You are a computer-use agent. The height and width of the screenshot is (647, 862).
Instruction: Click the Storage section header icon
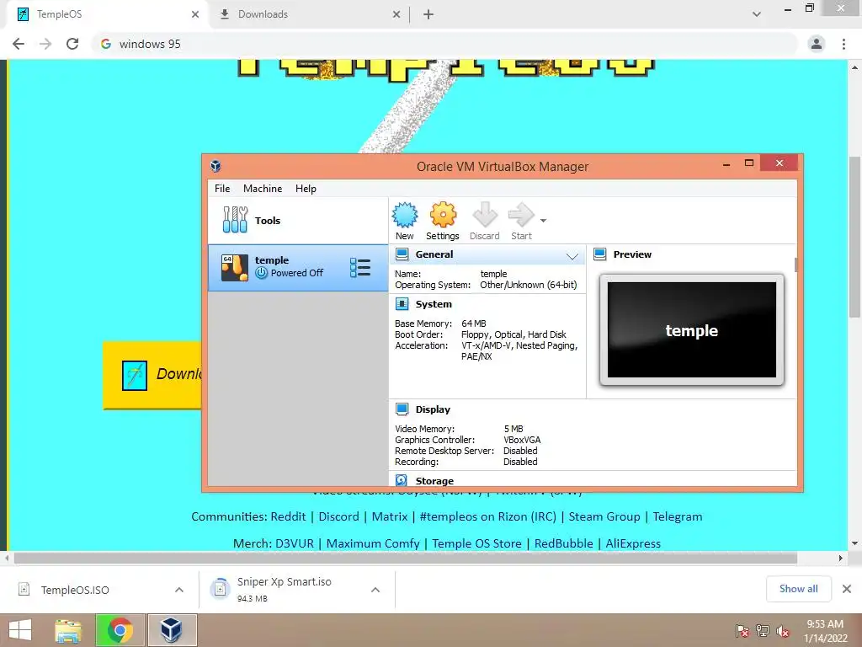(x=402, y=480)
